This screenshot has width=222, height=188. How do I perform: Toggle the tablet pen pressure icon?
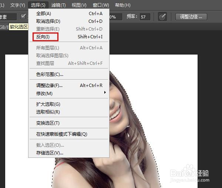point(162,17)
